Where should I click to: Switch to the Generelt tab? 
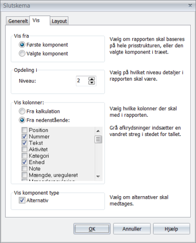point(18,21)
